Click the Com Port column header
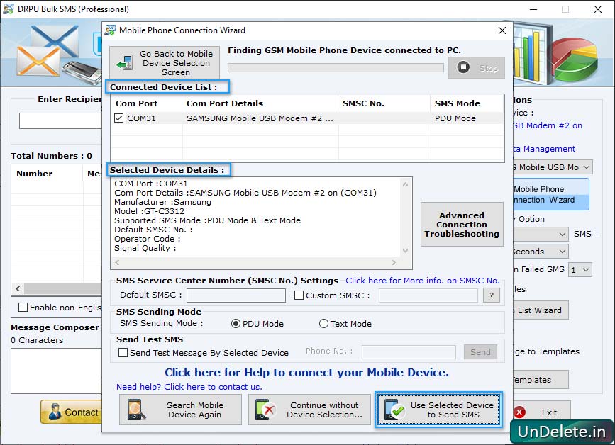This screenshot has width=615, height=445. (146, 103)
